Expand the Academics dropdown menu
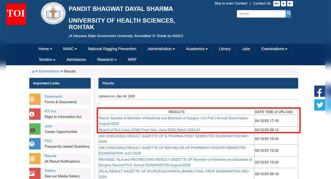This screenshot has width=331, height=179. point(197,49)
